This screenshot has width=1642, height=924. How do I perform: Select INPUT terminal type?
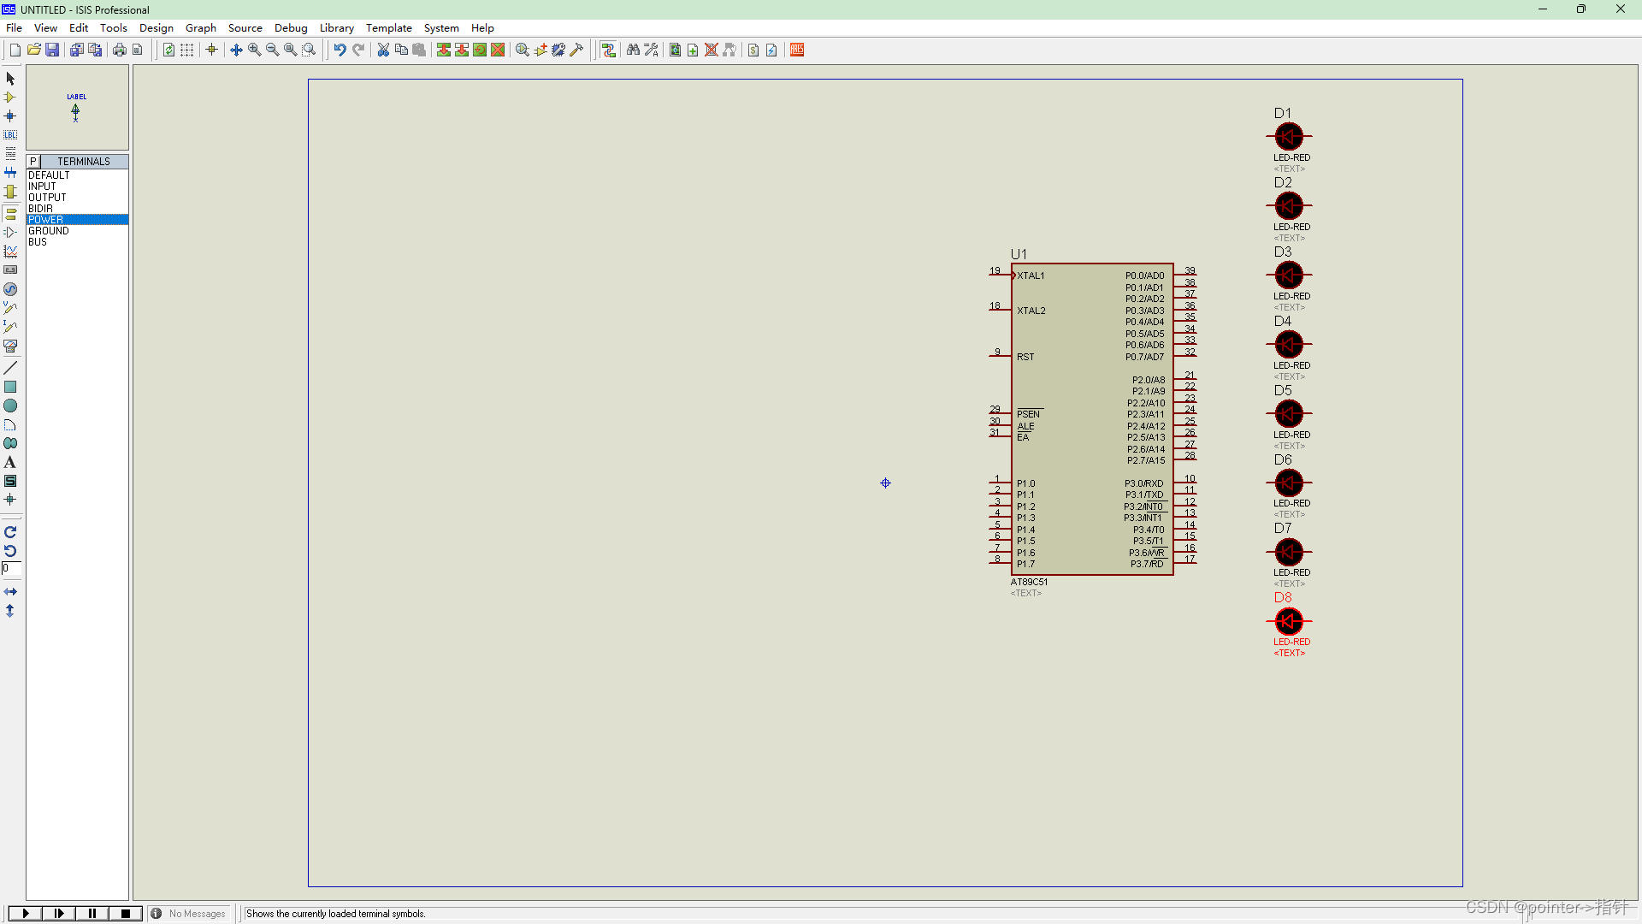(x=77, y=187)
